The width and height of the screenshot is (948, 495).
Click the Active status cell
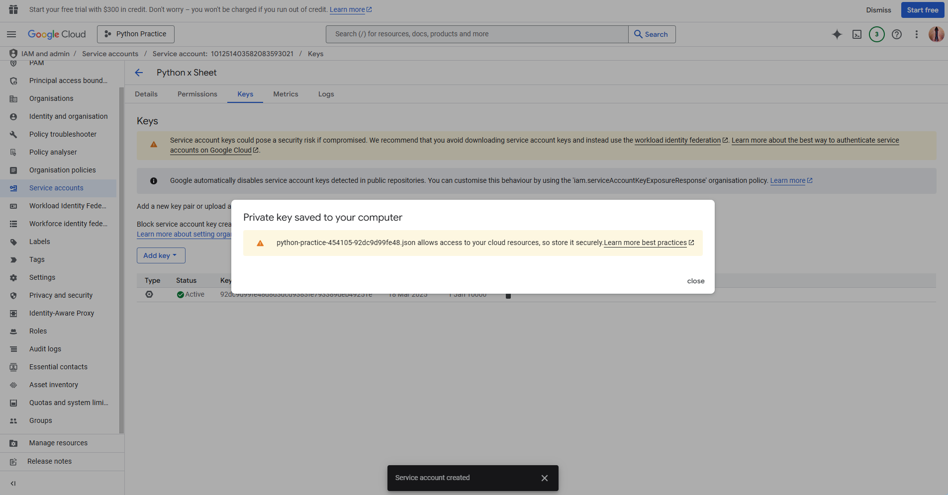(x=190, y=294)
